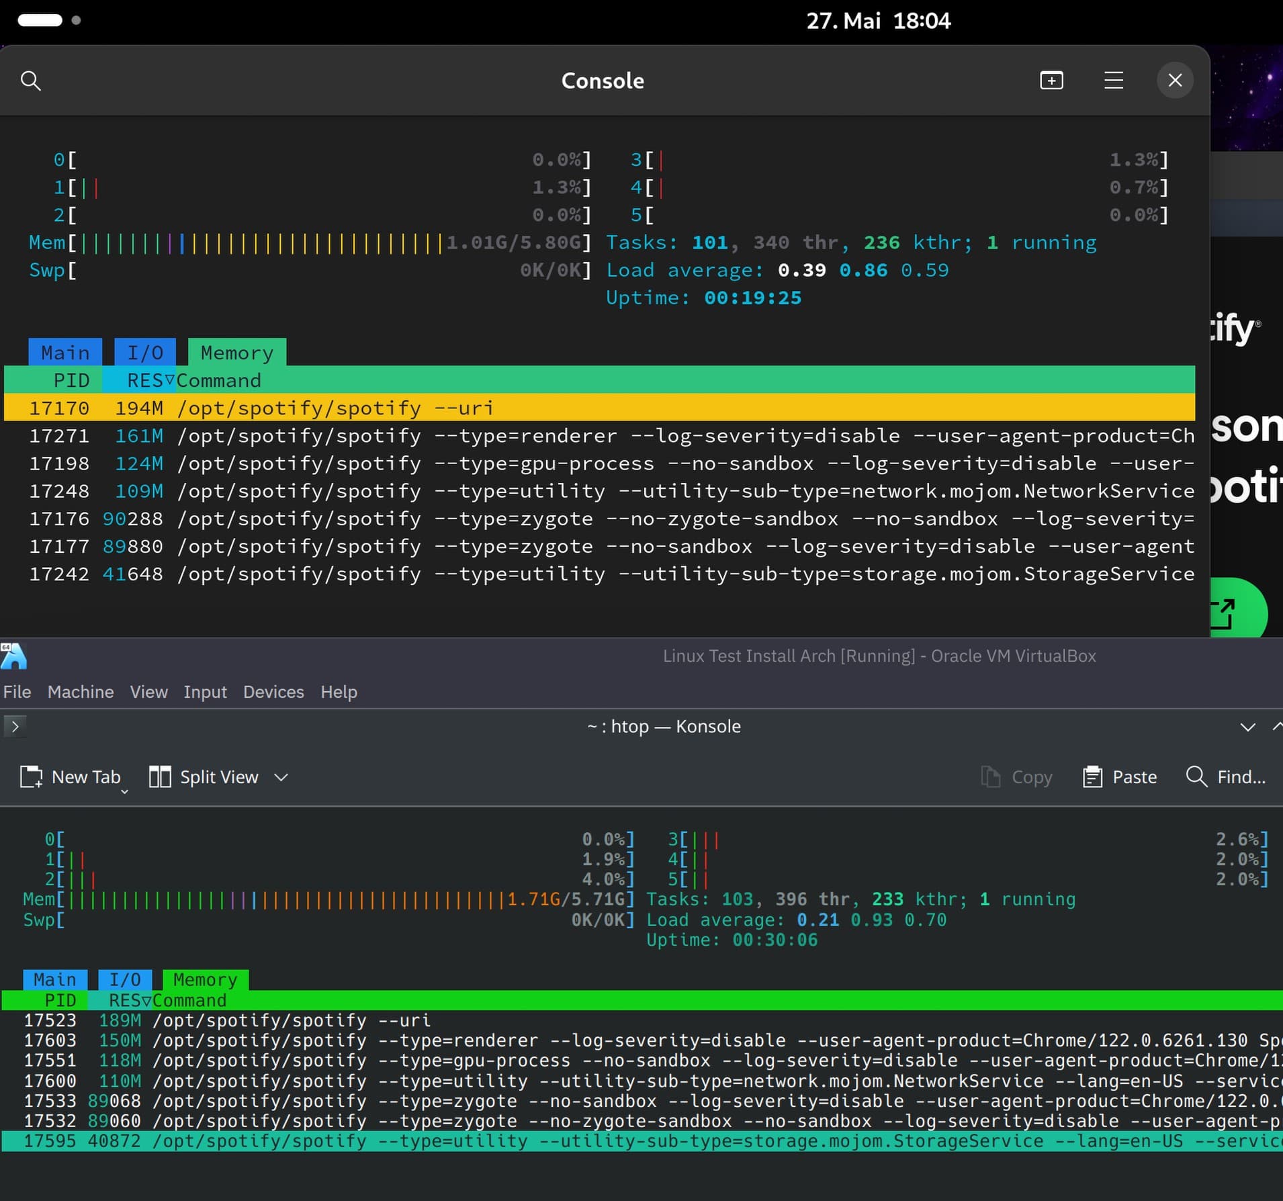The width and height of the screenshot is (1283, 1201).
Task: Open the VirtualBox Machine menu
Action: 81,692
